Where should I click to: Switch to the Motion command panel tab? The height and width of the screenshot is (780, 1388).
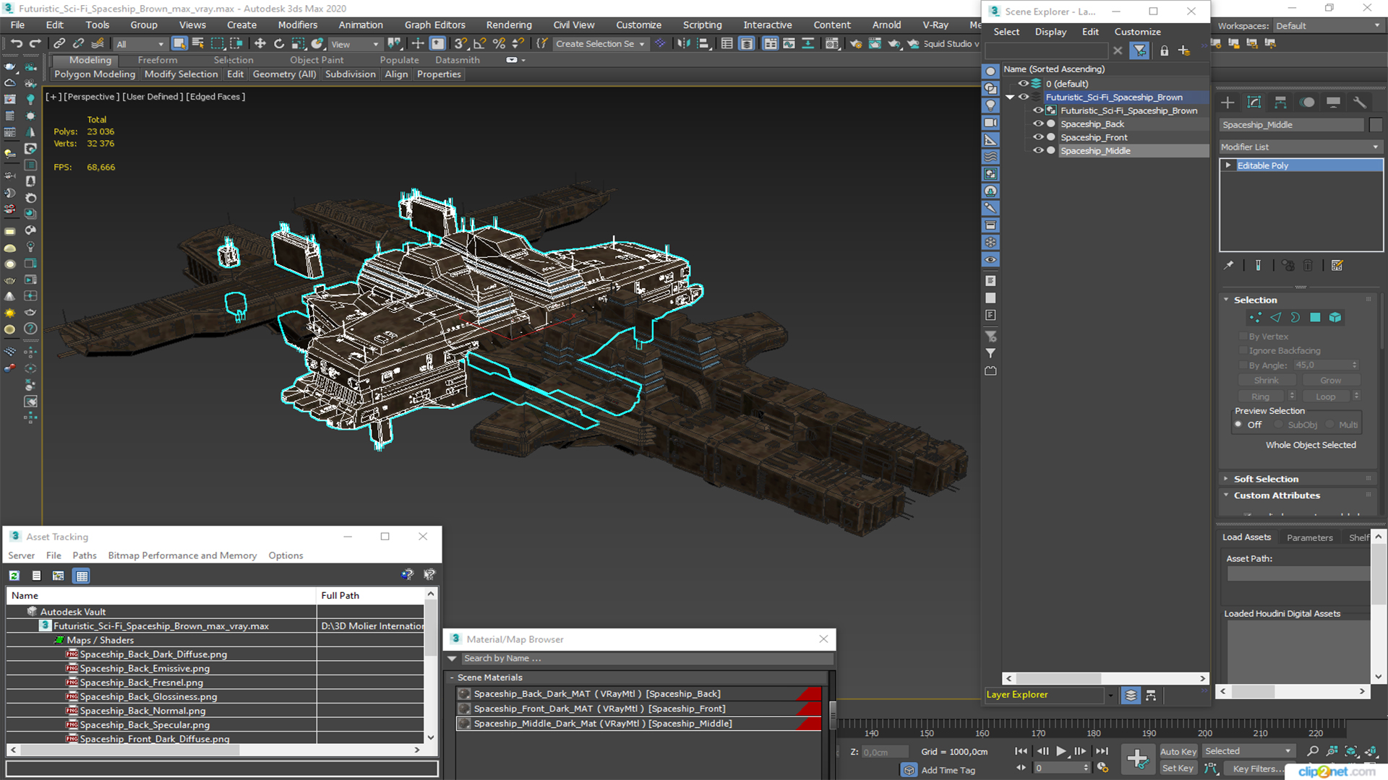point(1307,103)
